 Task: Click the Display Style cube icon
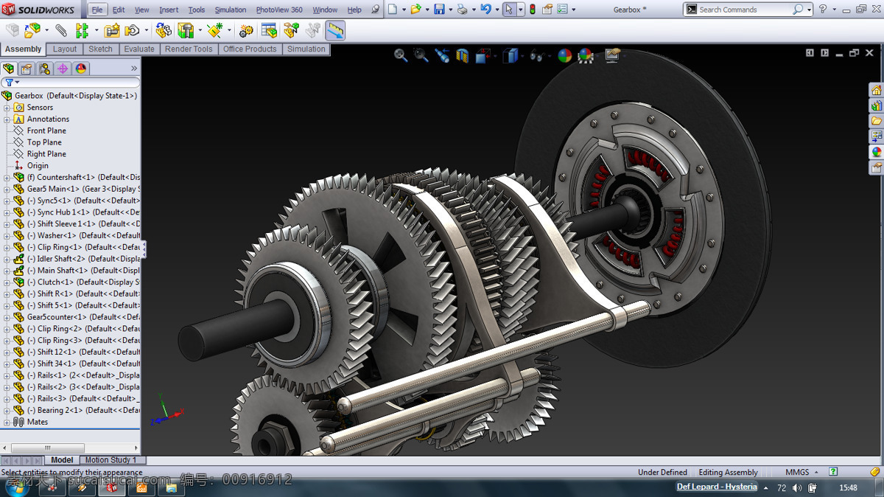pyautogui.click(x=510, y=55)
